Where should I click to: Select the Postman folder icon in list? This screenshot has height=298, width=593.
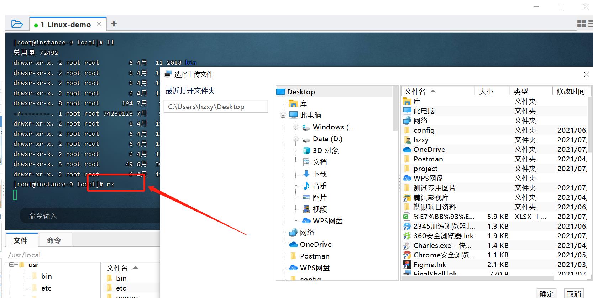click(x=407, y=159)
